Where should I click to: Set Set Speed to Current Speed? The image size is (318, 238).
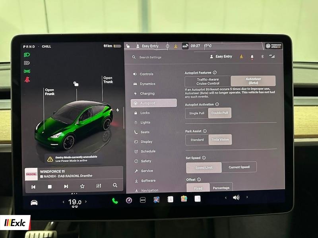click(x=239, y=167)
